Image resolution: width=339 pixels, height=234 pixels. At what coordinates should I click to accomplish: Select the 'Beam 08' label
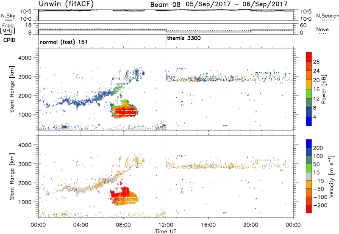coord(165,5)
